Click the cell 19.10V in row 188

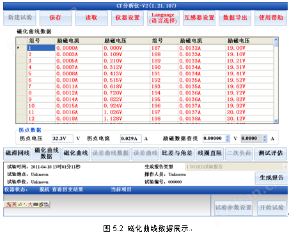tap(249, 54)
